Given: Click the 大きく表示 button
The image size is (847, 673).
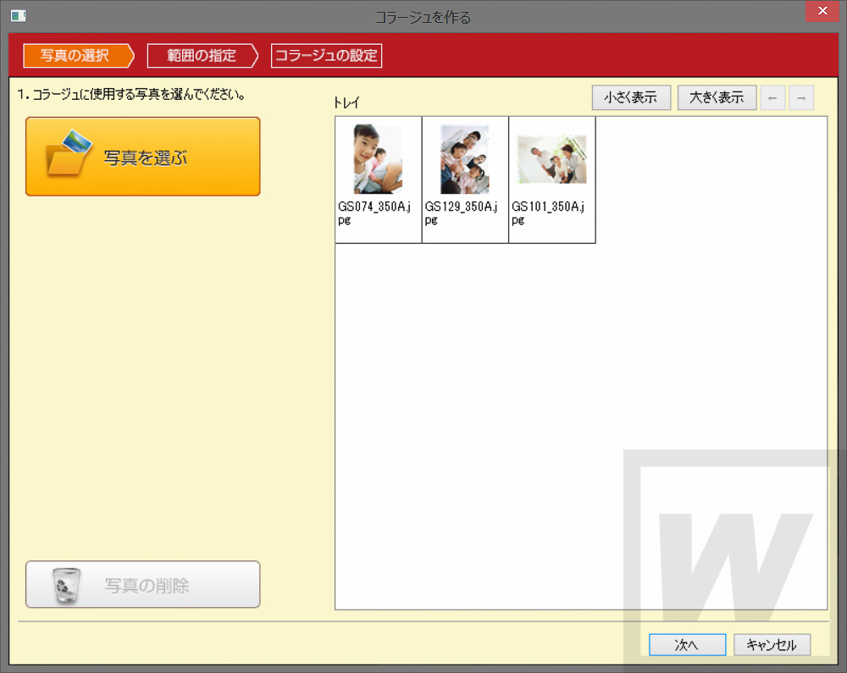Looking at the screenshot, I should pos(717,97).
